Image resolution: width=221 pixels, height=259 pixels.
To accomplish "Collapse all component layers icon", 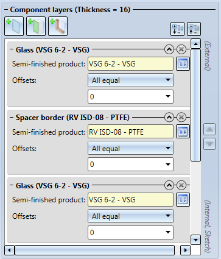I will click(194, 29).
